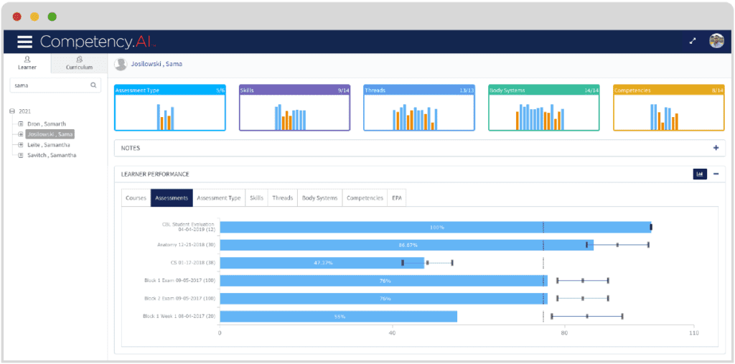Screen dimensions: 735x364
Task: Click the NOTES section title
Action: click(x=131, y=148)
